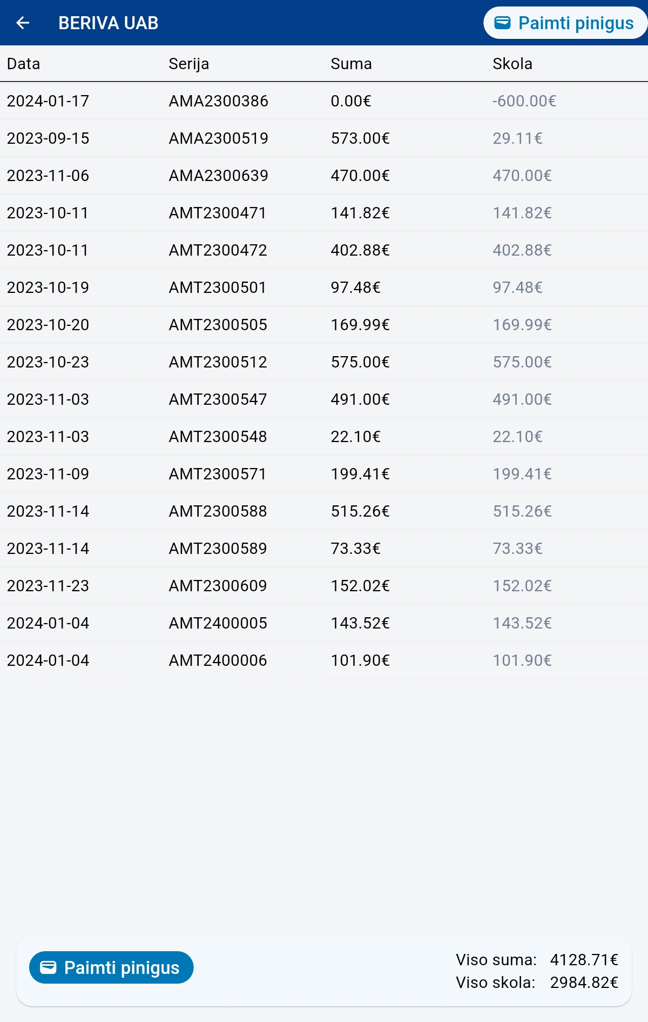The height and width of the screenshot is (1022, 648).
Task: Open invoice AMT2400006 row
Action: pyautogui.click(x=324, y=660)
